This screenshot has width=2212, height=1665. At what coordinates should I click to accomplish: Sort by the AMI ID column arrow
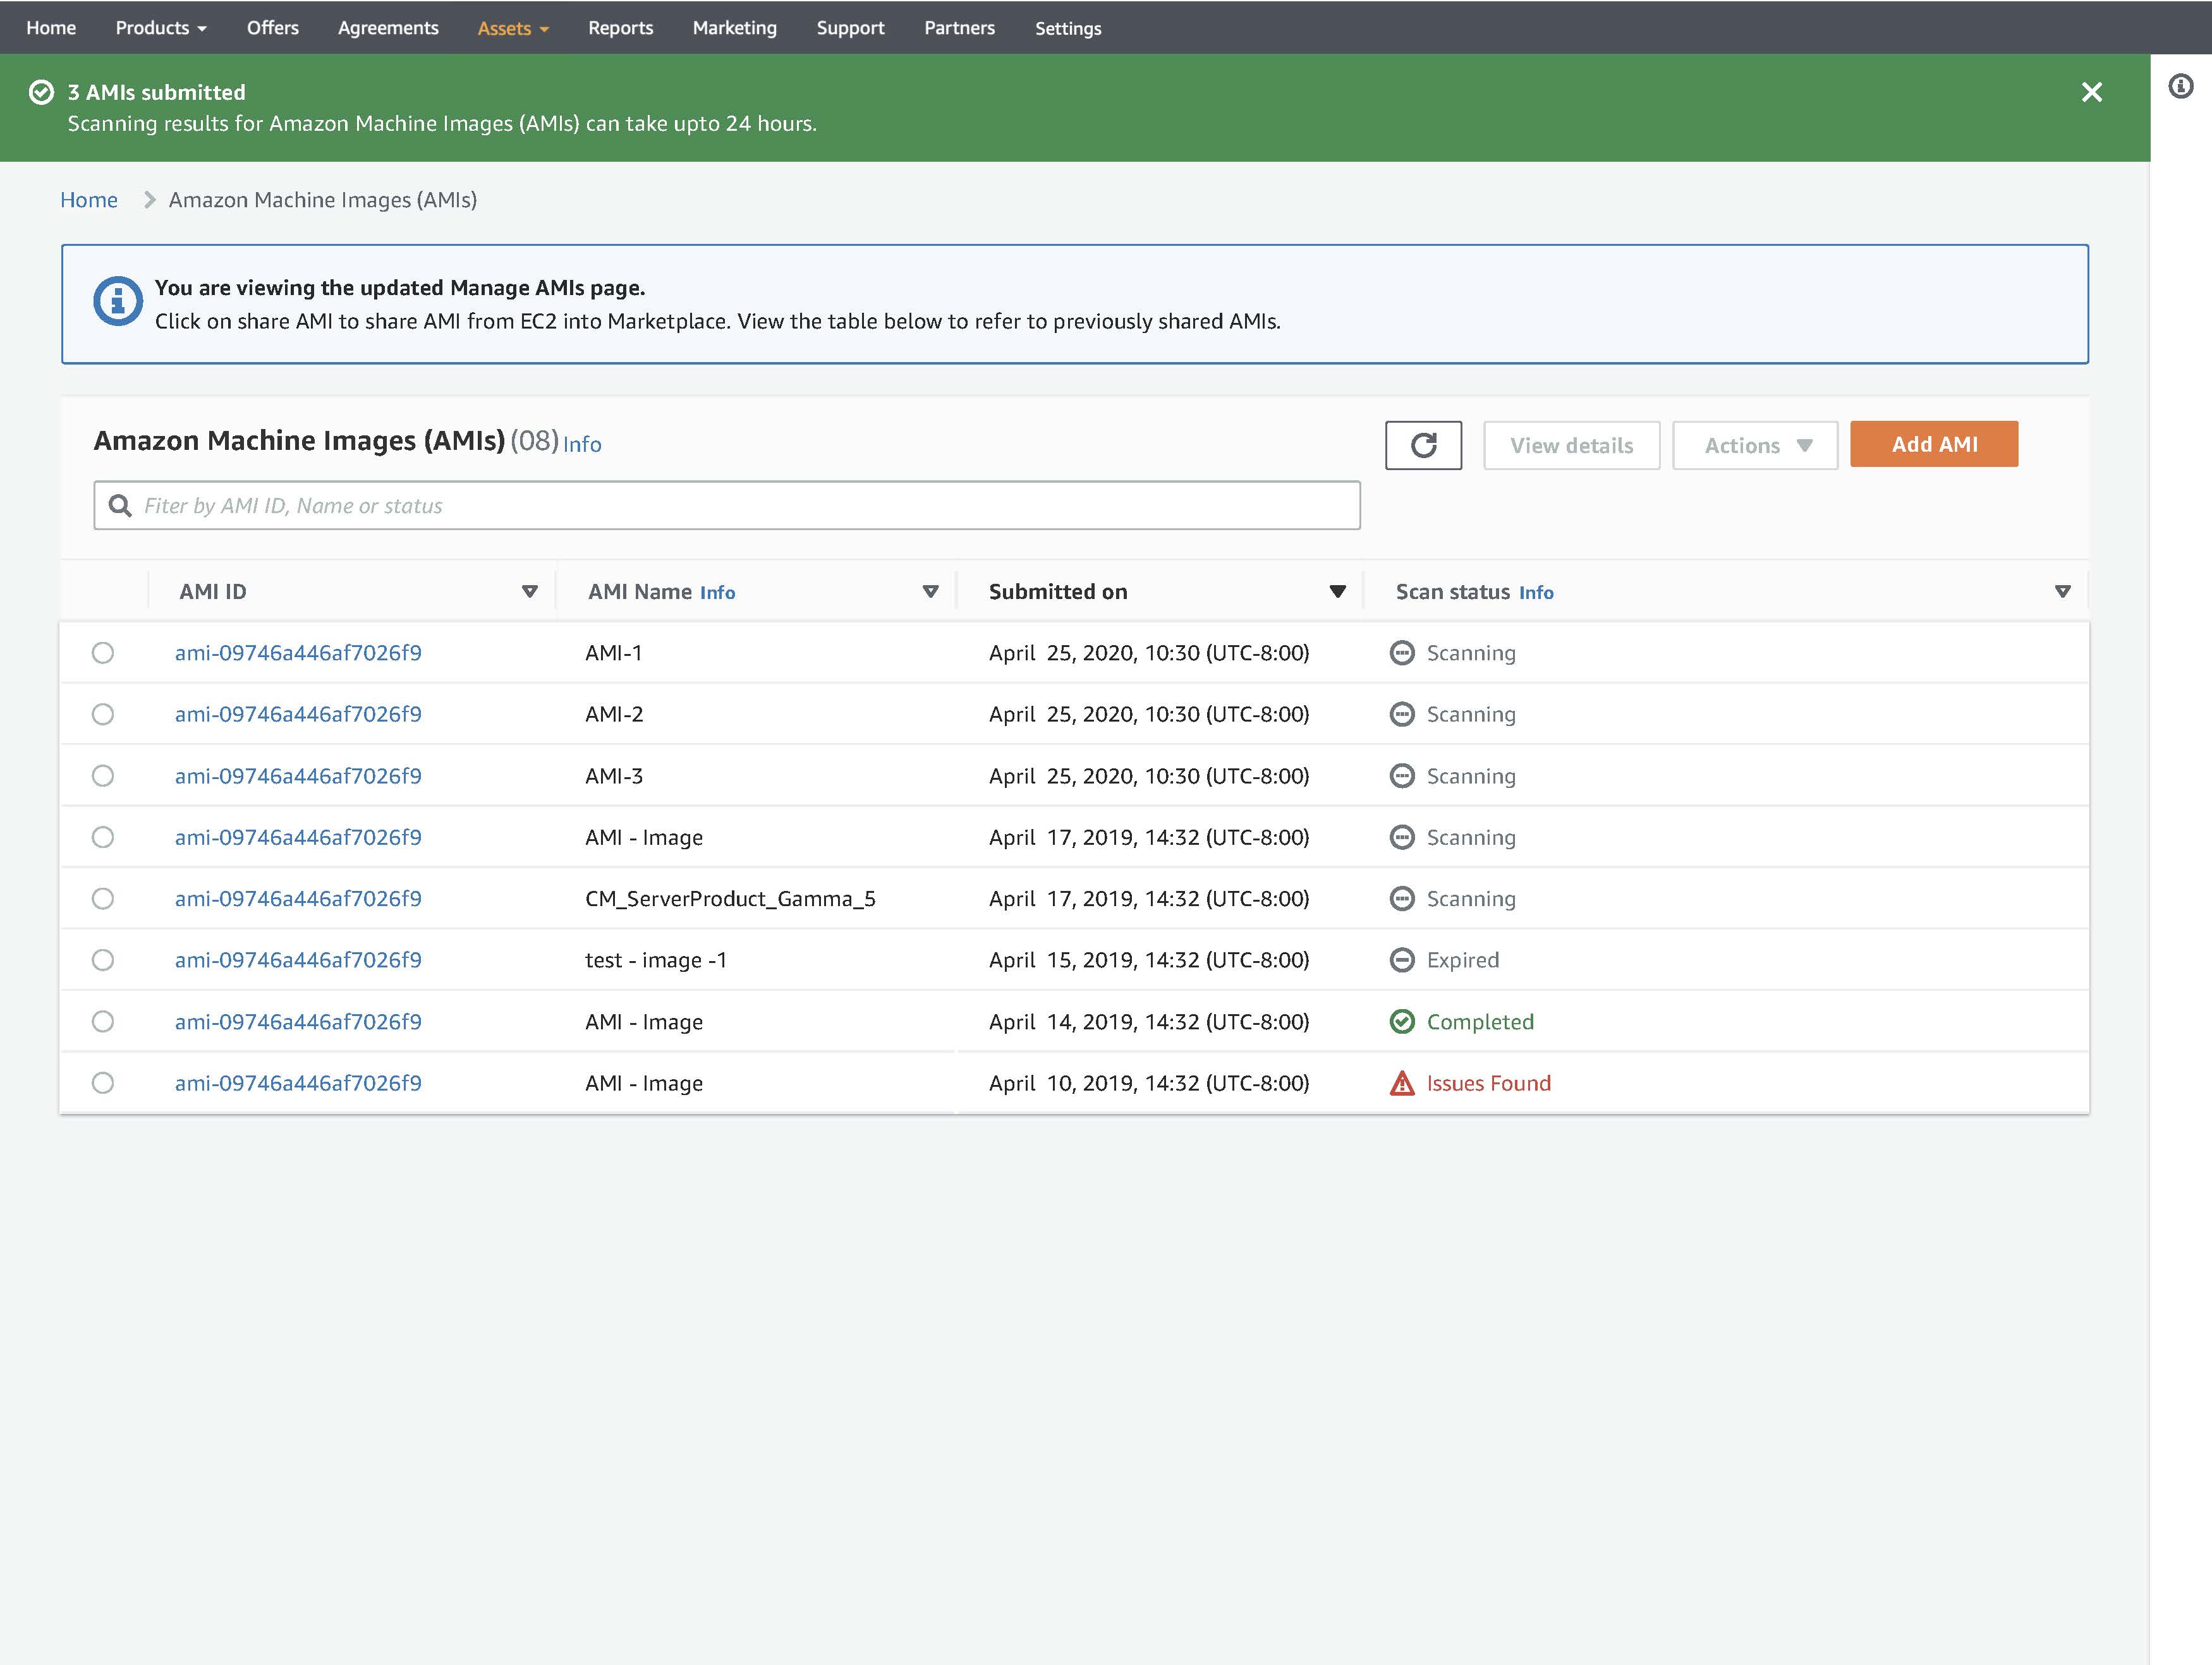(x=530, y=591)
